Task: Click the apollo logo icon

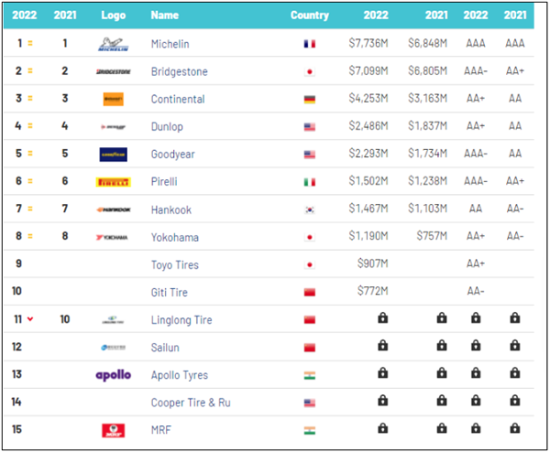Action: pyautogui.click(x=113, y=375)
